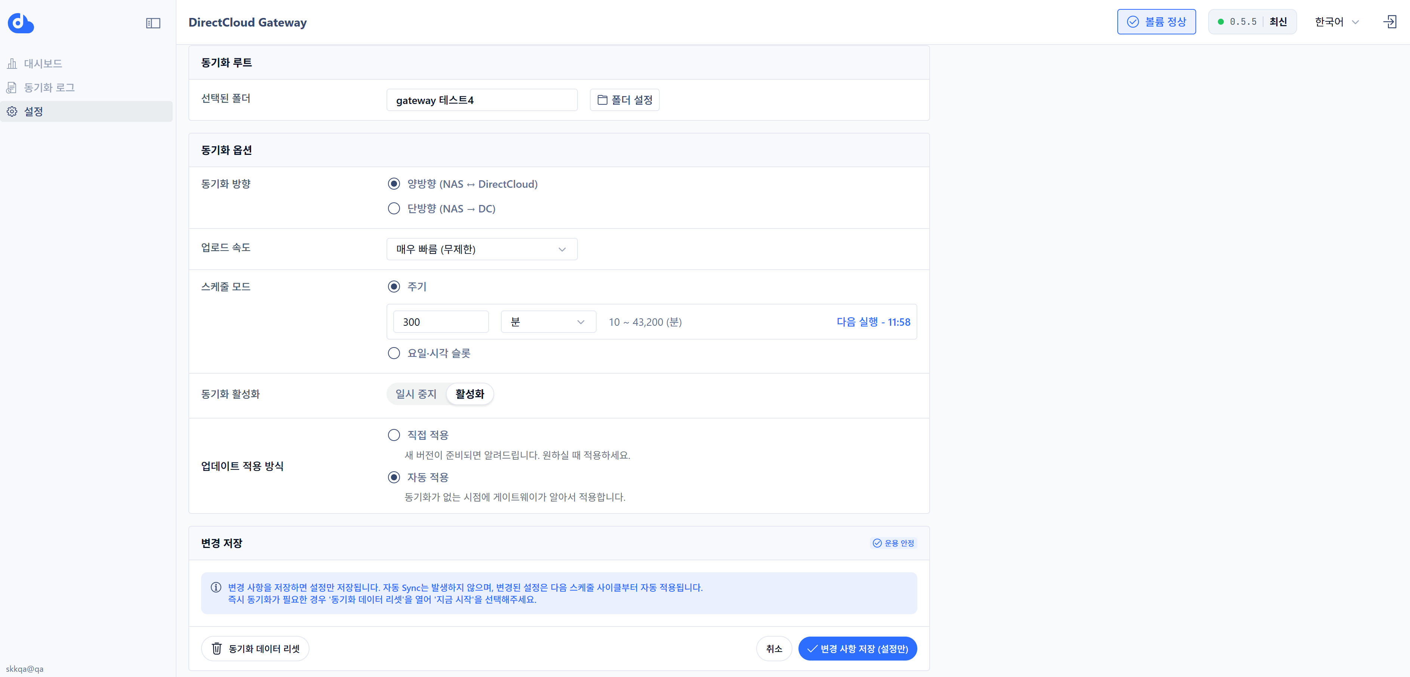Open 설정 in the sidebar
Screen dimensions: 1410x677
coord(86,112)
